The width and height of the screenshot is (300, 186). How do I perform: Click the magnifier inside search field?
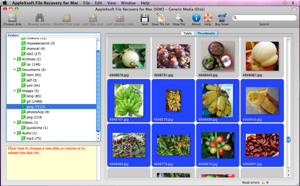(x=235, y=18)
